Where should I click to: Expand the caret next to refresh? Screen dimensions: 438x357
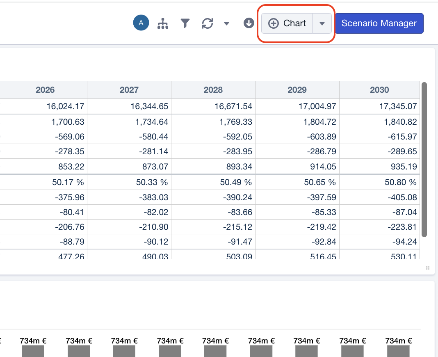226,24
